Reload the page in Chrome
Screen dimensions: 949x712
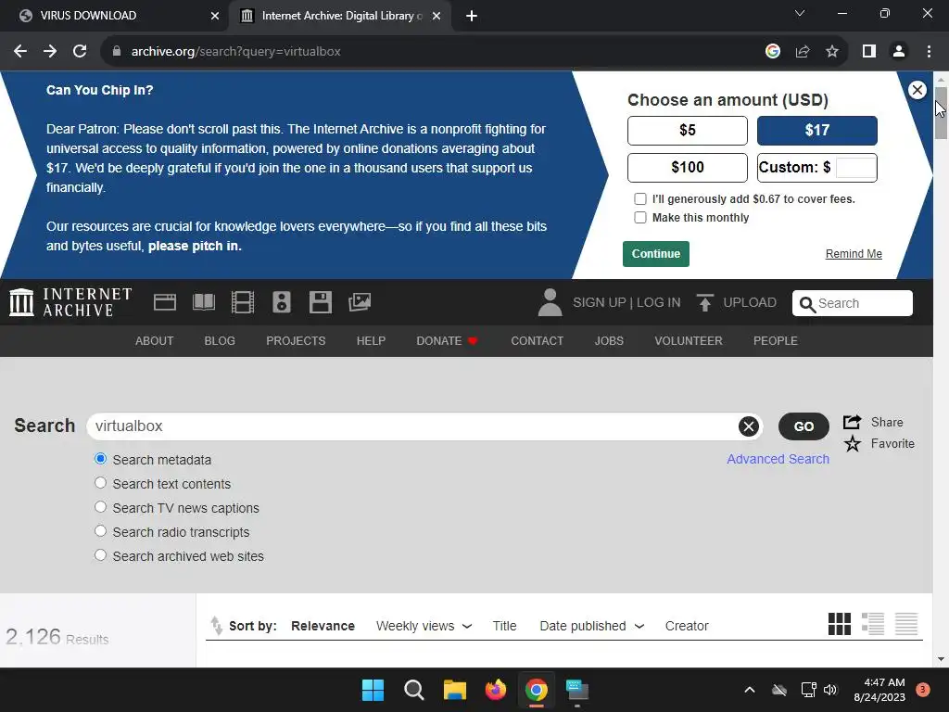click(x=80, y=52)
